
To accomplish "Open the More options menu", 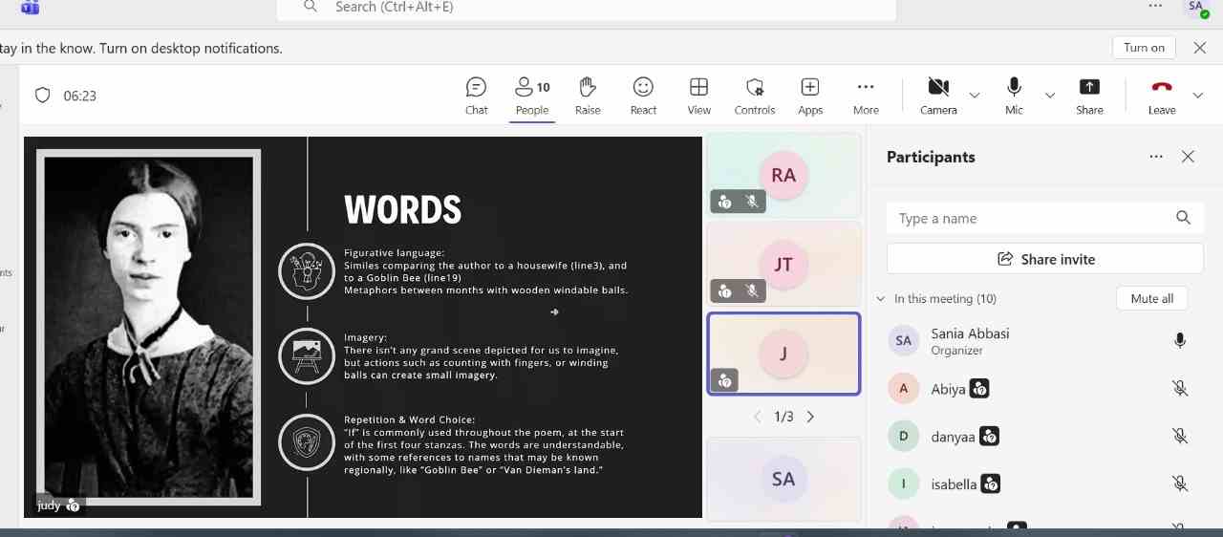I will click(866, 96).
